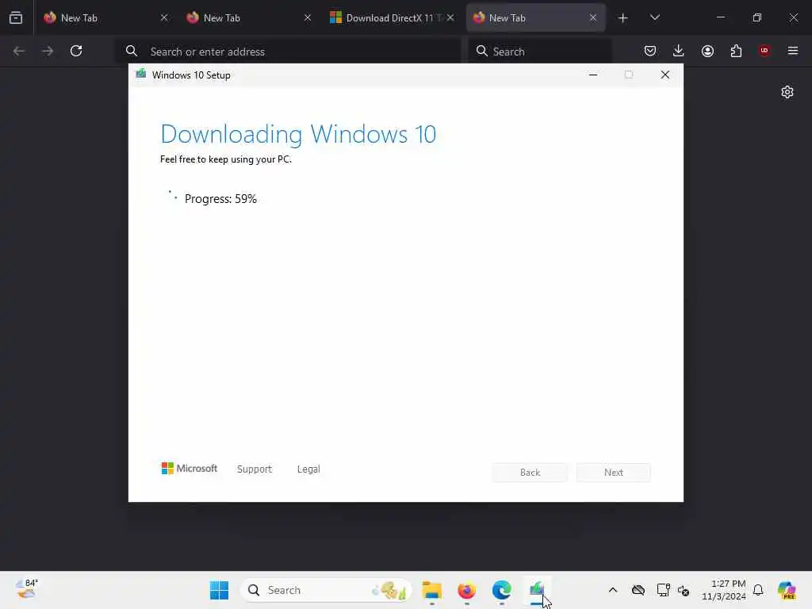Screen dimensions: 812x609
Task: Open a new tab with plus button
Action: [x=623, y=17]
